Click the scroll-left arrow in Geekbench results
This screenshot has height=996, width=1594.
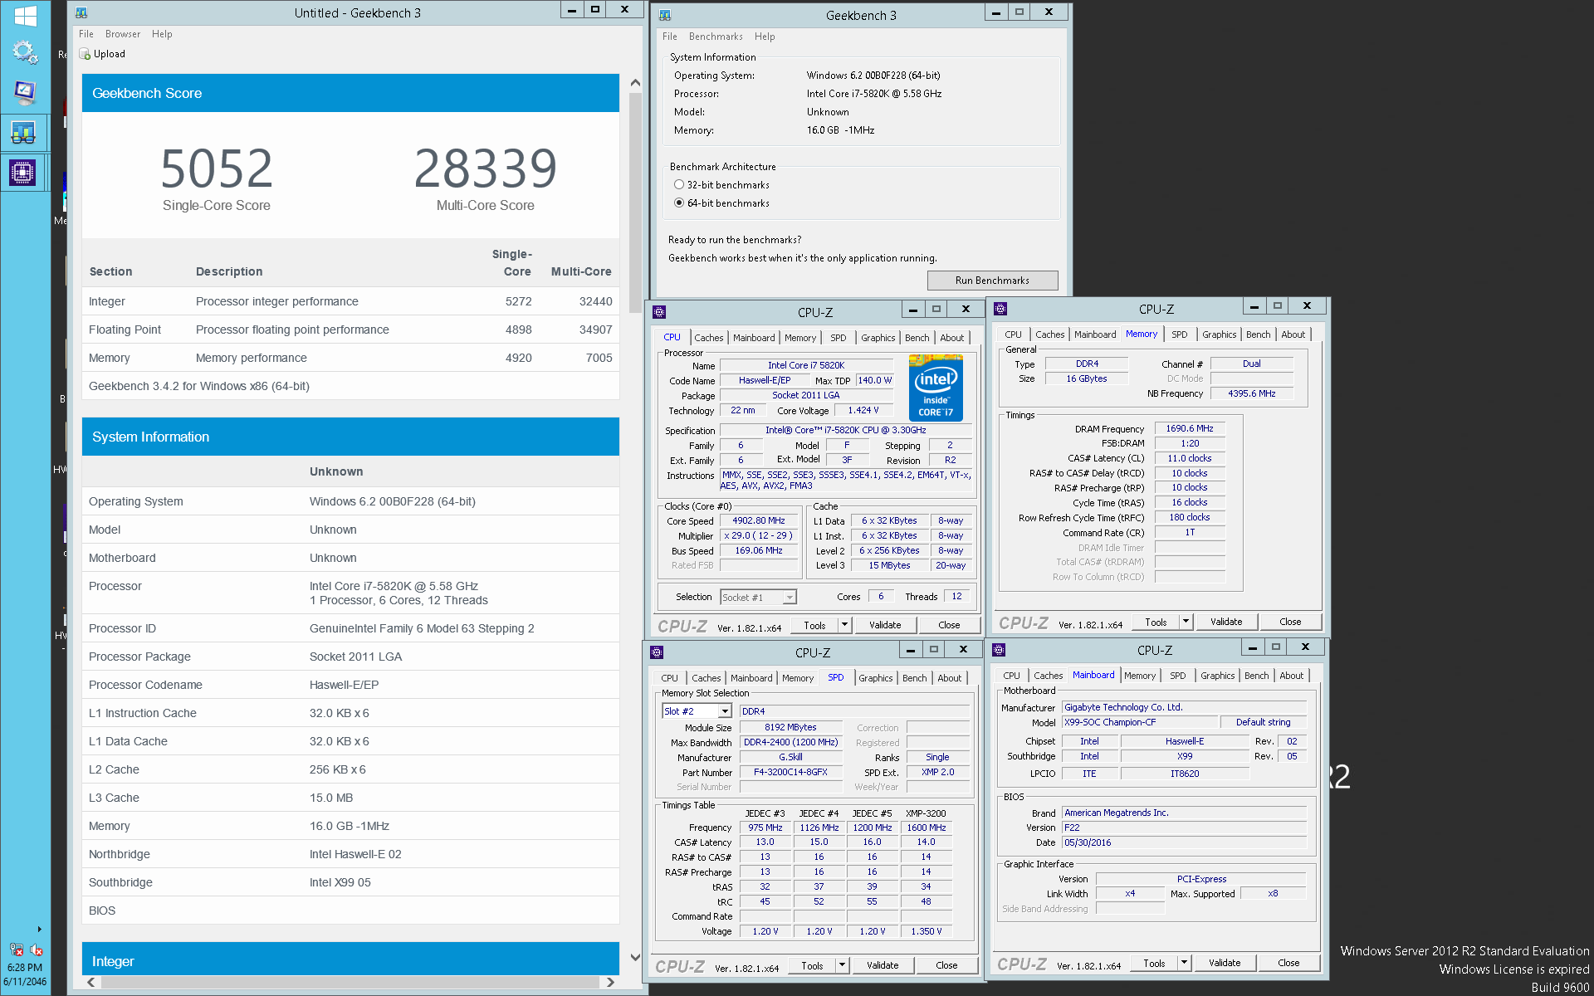91,982
